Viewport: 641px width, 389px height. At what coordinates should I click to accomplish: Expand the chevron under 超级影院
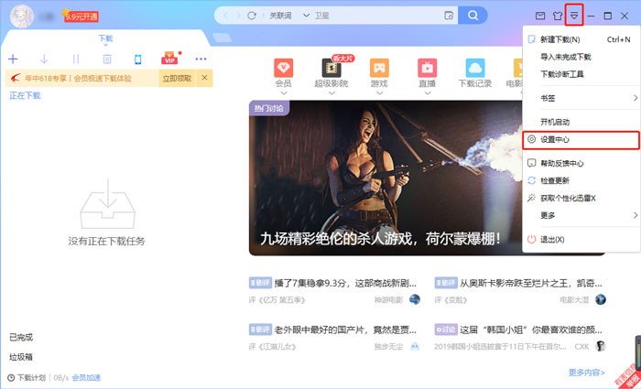pos(331,93)
